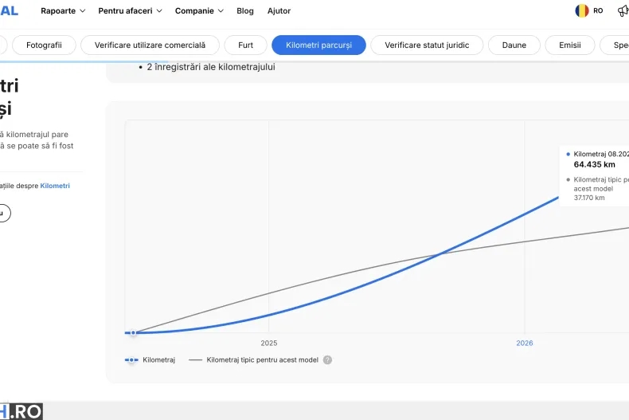
Task: Toggle the Kilometraj legend series
Action: (150, 359)
